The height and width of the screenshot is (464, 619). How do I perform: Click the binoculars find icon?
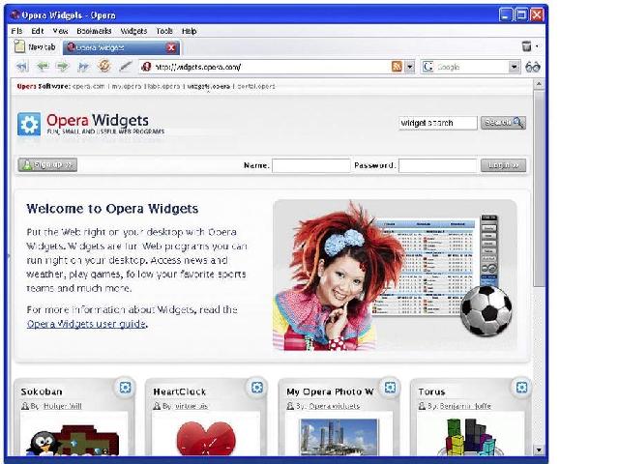533,67
